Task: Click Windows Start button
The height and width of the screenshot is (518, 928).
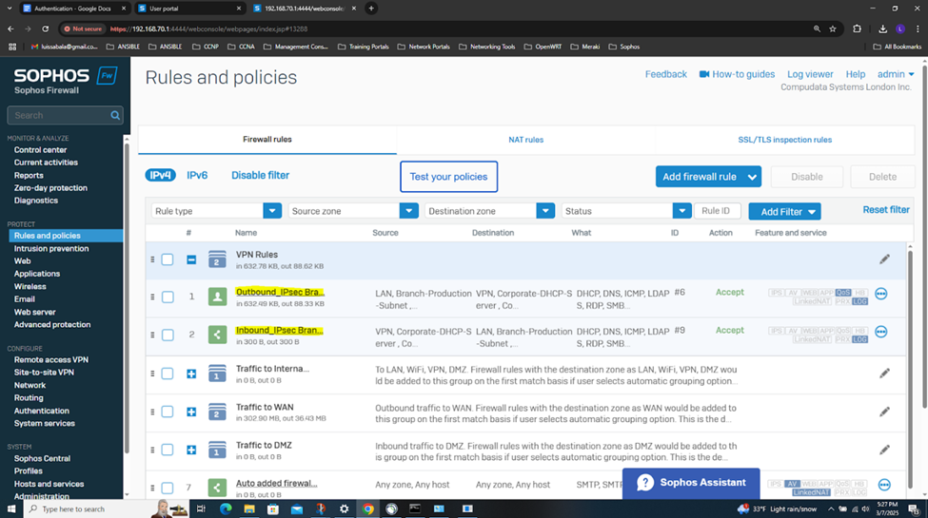Action: [x=11, y=508]
